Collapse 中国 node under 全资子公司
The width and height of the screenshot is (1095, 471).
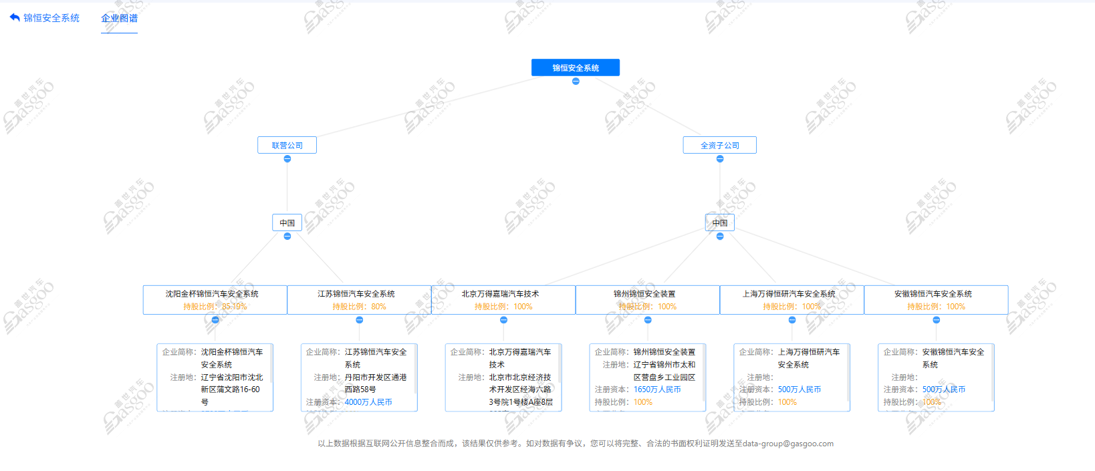pyautogui.click(x=720, y=237)
